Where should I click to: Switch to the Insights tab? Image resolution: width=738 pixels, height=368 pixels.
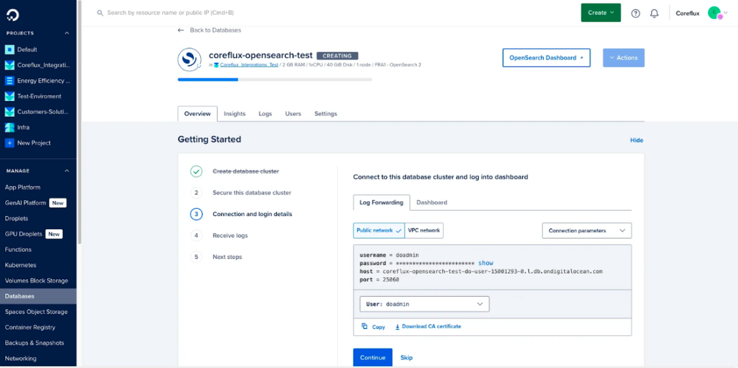[x=234, y=114]
